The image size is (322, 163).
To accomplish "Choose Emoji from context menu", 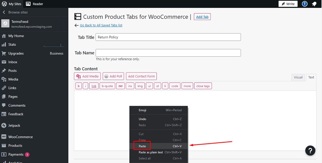I will [158, 110].
